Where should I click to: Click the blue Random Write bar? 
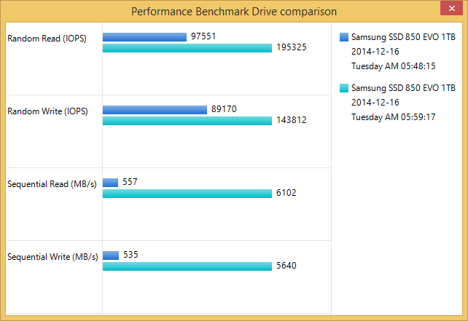point(155,110)
